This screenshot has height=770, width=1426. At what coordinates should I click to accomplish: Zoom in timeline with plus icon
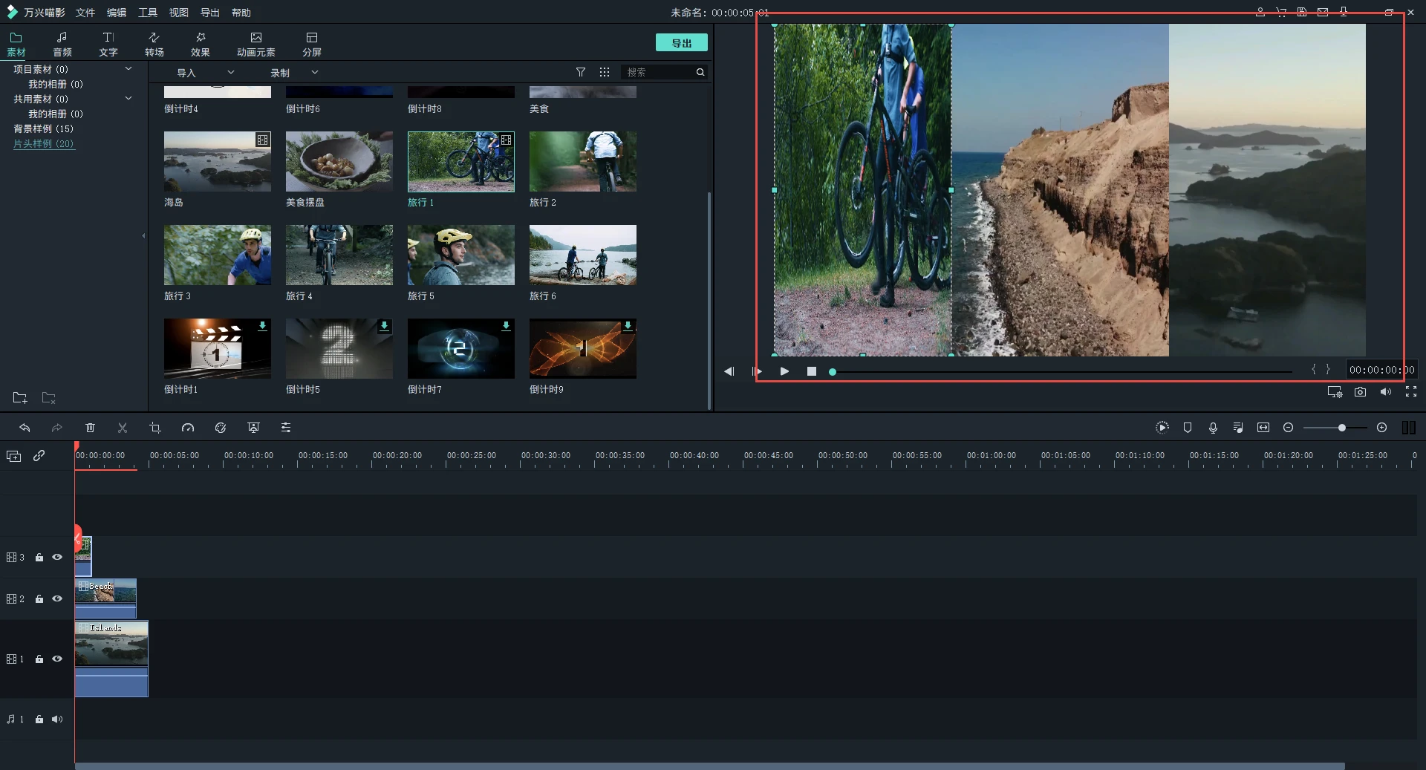tap(1382, 428)
